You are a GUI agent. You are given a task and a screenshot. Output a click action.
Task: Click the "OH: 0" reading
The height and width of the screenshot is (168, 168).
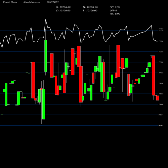pos(113,10)
